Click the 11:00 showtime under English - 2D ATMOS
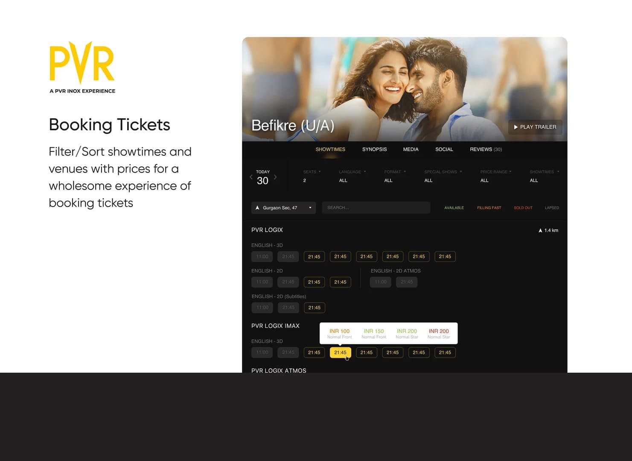The height and width of the screenshot is (461, 632). tap(380, 282)
